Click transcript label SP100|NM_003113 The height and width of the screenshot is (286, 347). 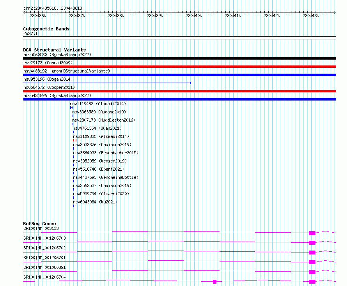(41, 228)
